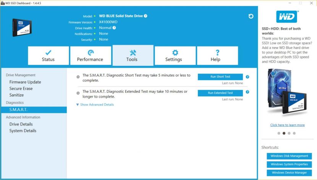The height and width of the screenshot is (180, 317).
Task: Switch to the Status tab
Action: coord(49,56)
